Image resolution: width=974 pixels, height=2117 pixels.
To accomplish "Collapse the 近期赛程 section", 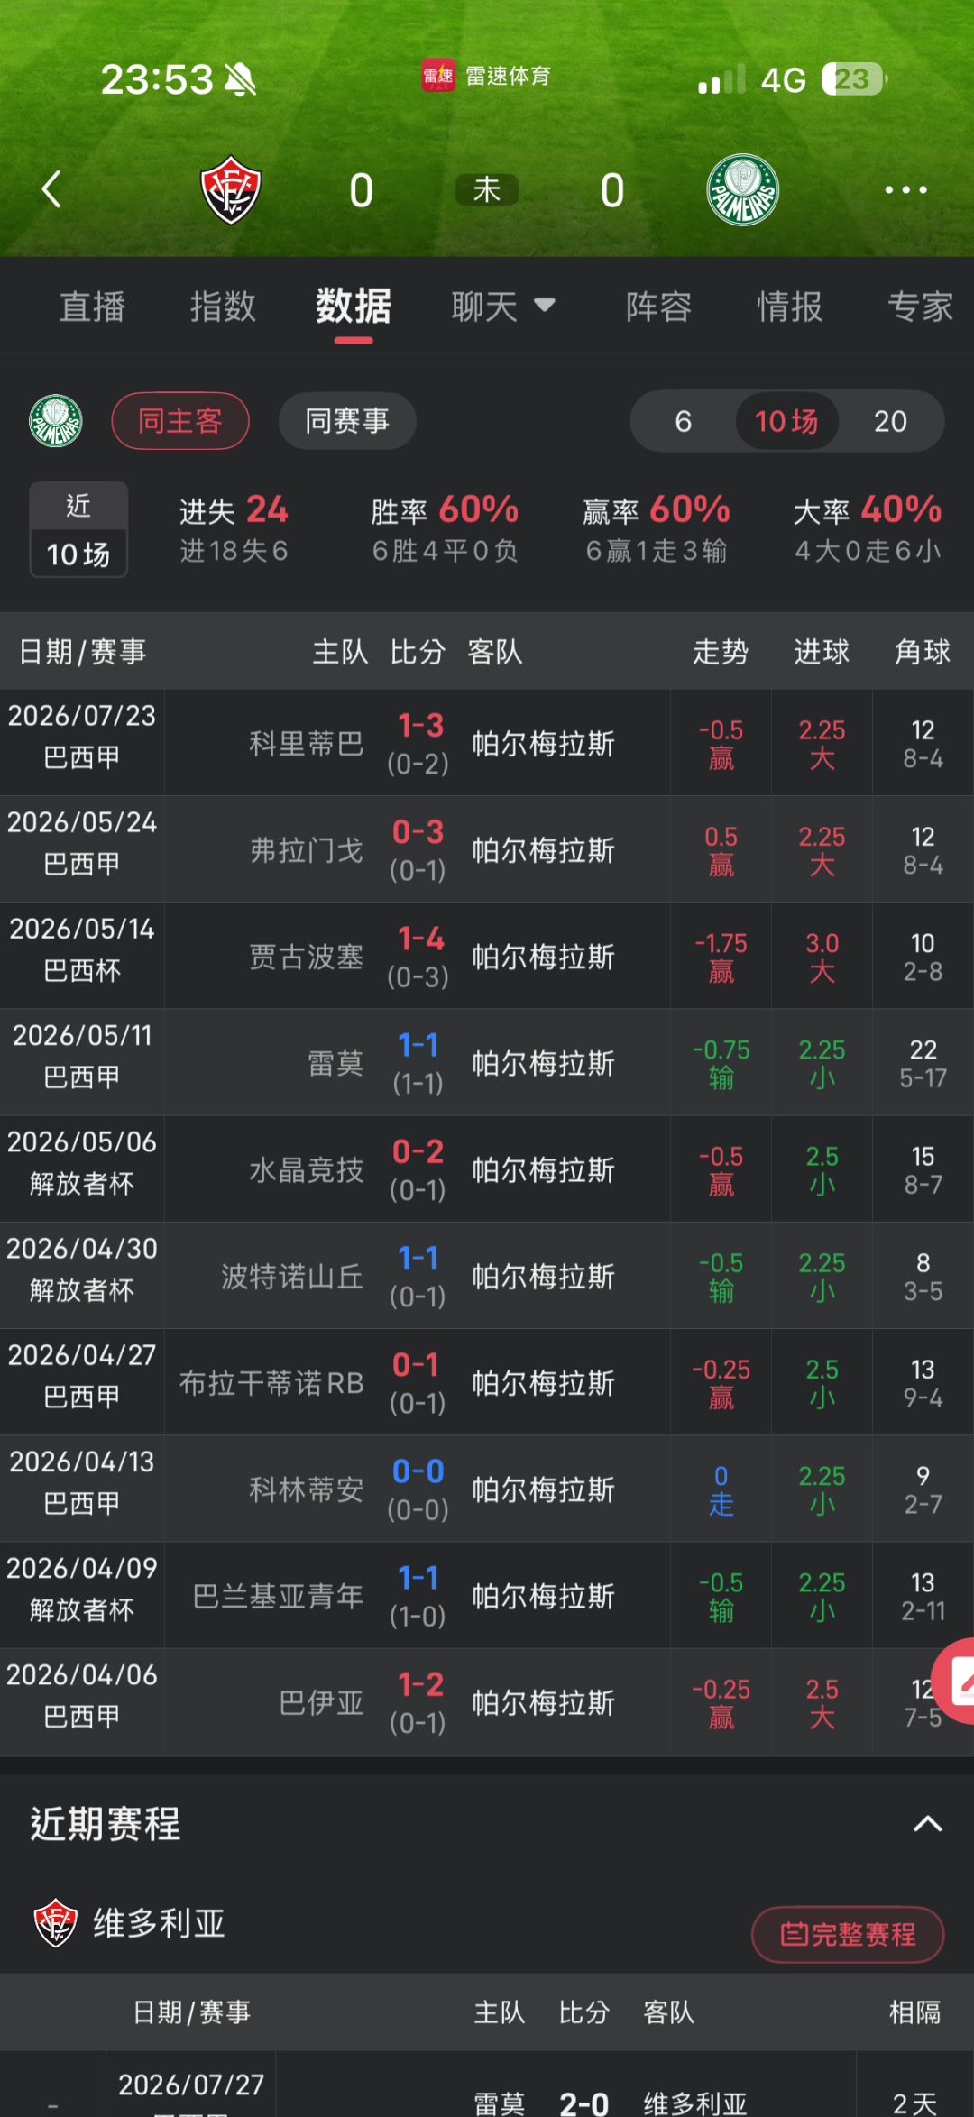I will pos(927,1824).
